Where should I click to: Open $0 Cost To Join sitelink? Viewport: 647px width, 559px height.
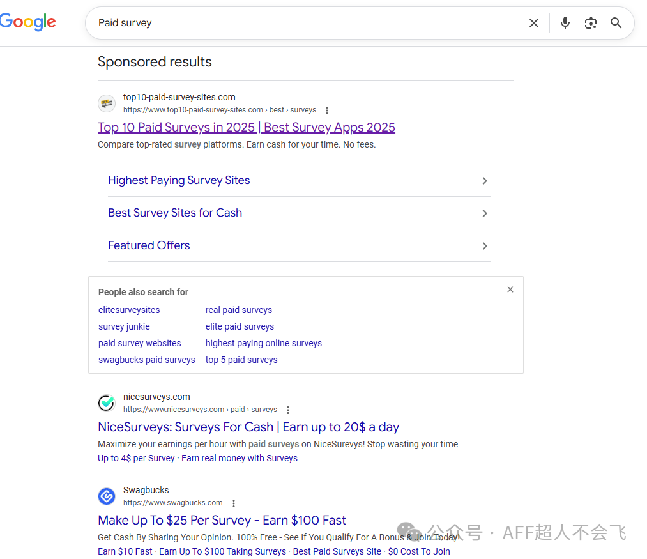pos(419,551)
